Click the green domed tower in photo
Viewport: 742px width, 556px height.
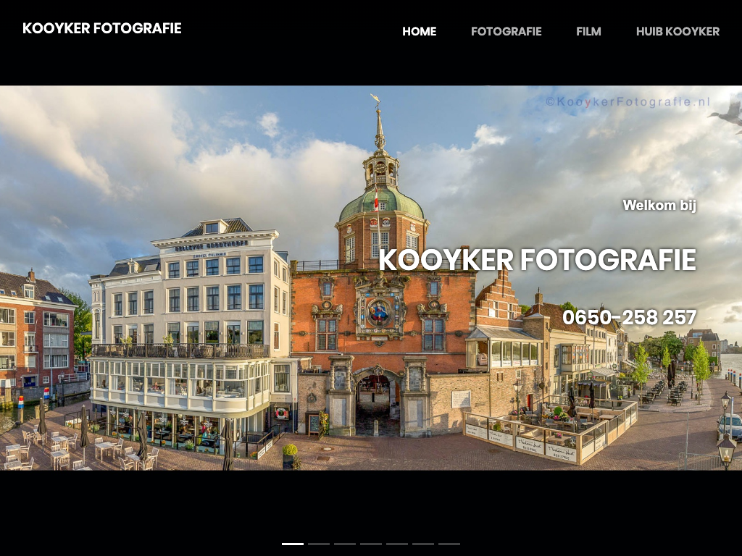coord(381,203)
